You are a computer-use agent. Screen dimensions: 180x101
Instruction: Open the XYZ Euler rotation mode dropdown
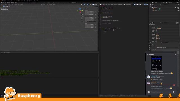pos(91,22)
